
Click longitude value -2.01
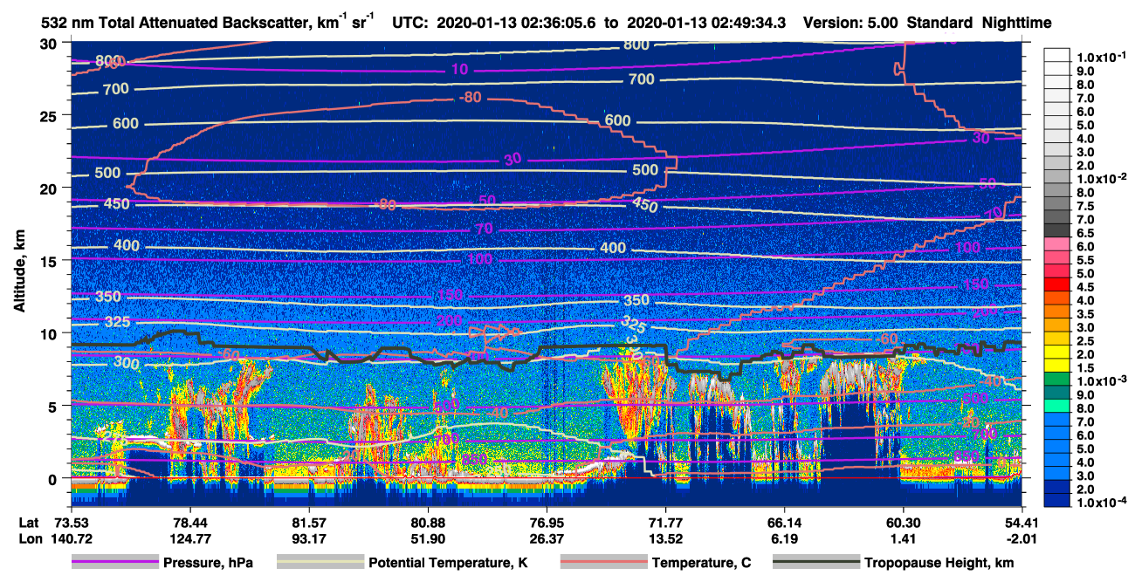click(x=1022, y=538)
